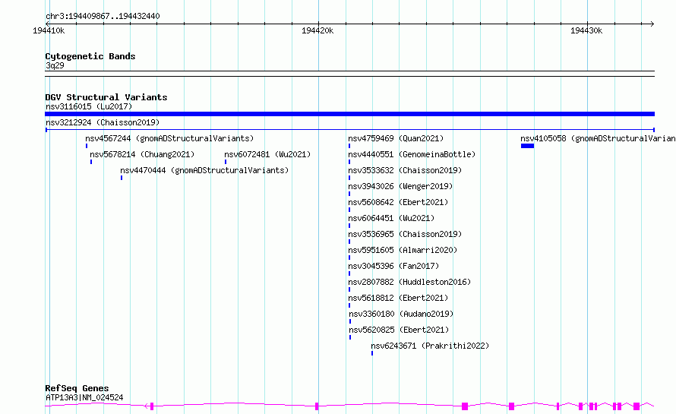676x414 pixels.
Task: Click the right arrow at ruler end
Action: click(x=652, y=24)
